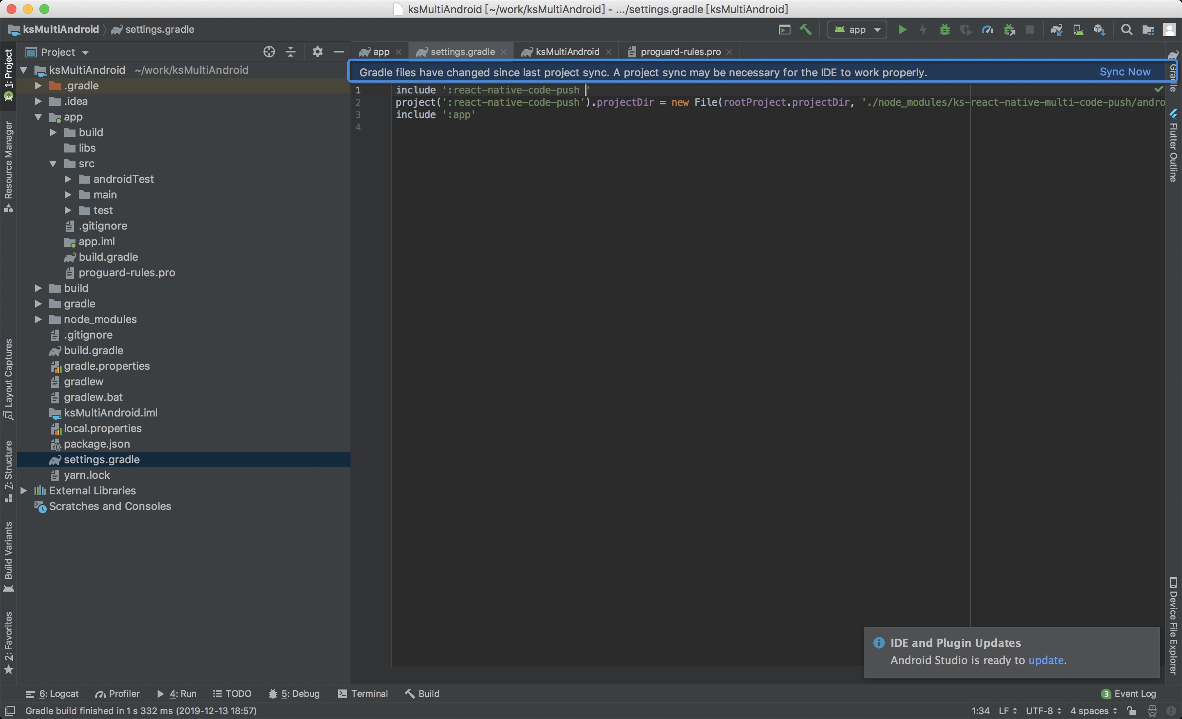This screenshot has width=1182, height=719.
Task: Click the Search Everywhere magnifier icon
Action: coord(1126,30)
